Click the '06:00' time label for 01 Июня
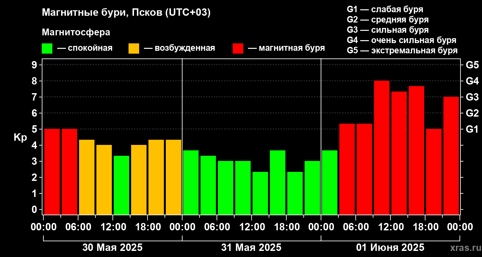Viewport: 482px width, 257px height. 356,227
